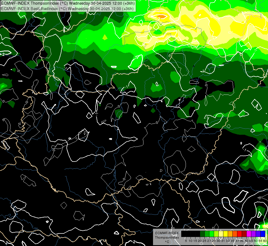Choose the bright red 37–39 legend swatch
The width and height of the screenshot is (268, 246).
(x=240, y=234)
